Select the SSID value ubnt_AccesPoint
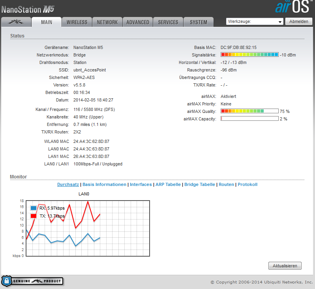 pos(90,70)
